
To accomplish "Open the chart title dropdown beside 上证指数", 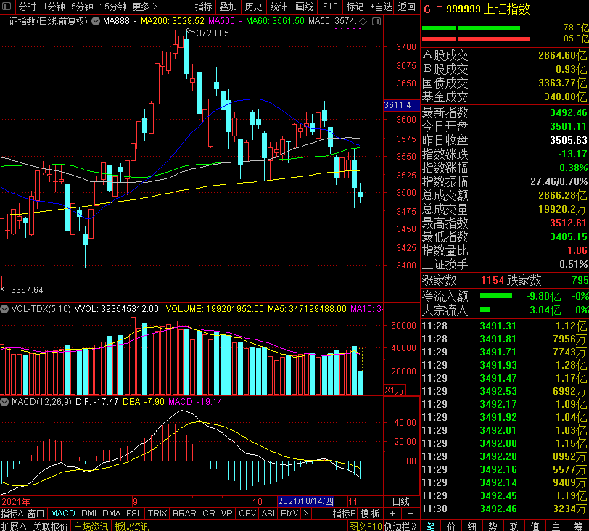I will pyautogui.click(x=96, y=21).
